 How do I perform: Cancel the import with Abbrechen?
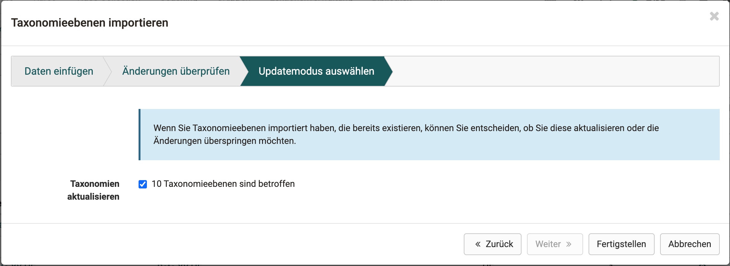[x=690, y=244]
